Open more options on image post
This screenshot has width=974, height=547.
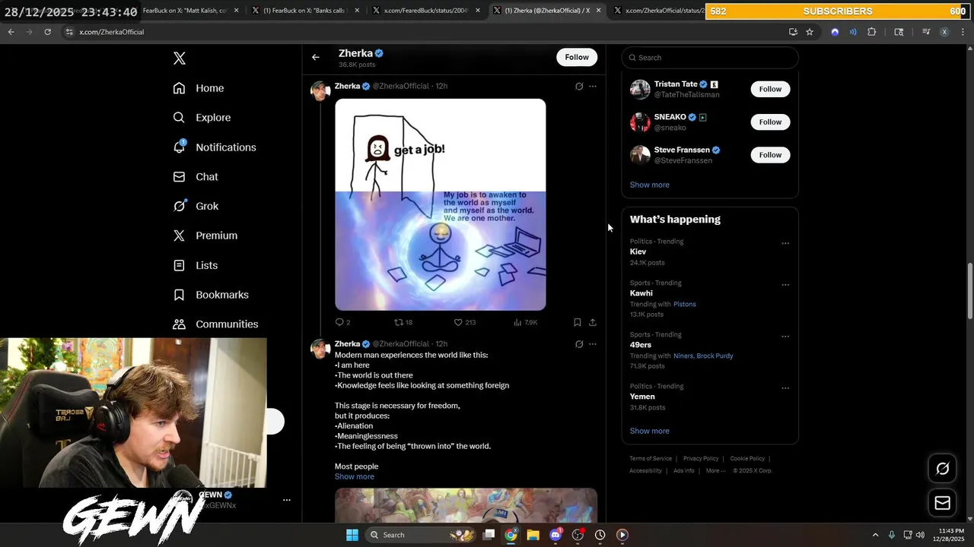(593, 87)
